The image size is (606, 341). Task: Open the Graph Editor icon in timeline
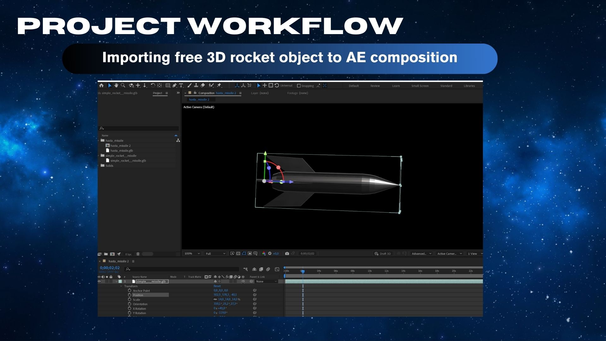tap(277, 269)
